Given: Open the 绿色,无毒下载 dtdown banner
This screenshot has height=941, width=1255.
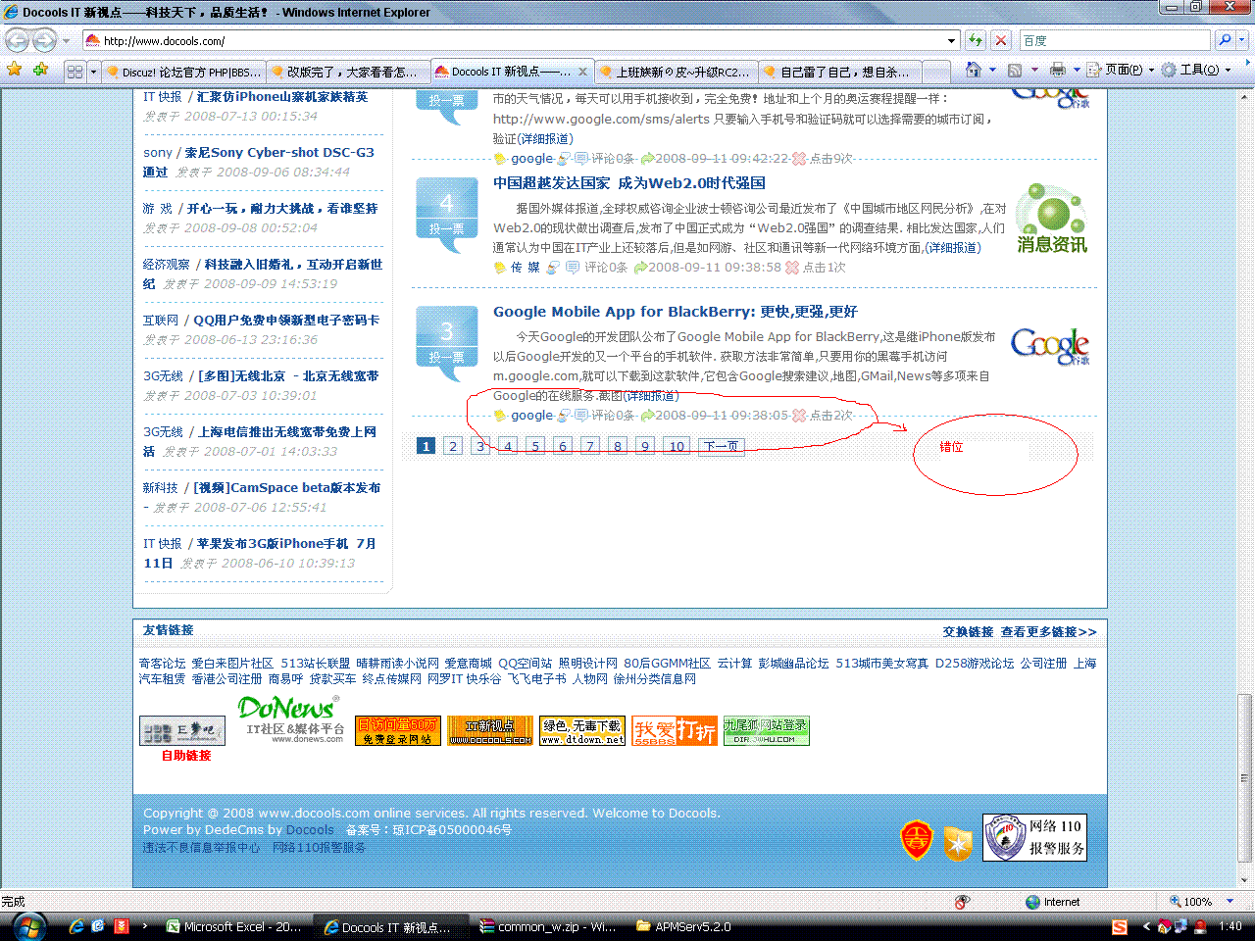Looking at the screenshot, I should tap(582, 730).
